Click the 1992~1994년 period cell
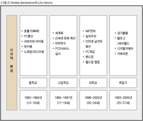The height and width of the screenshot is (121, 143). coord(33,100)
